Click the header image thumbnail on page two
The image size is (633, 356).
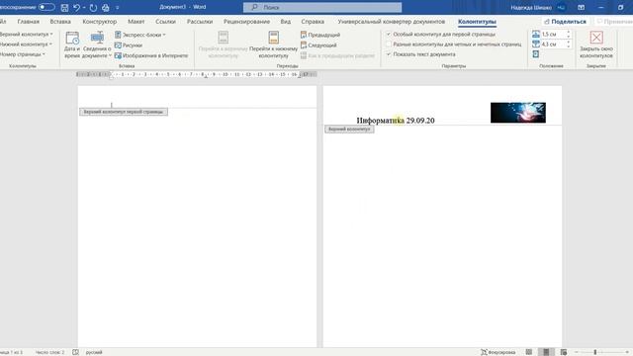pos(518,113)
